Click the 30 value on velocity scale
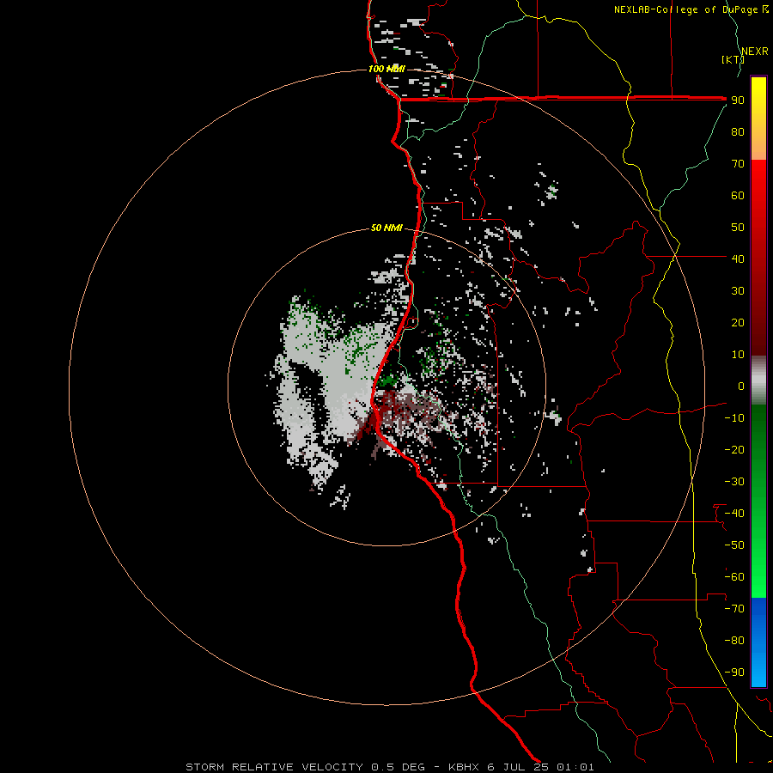 pos(738,291)
